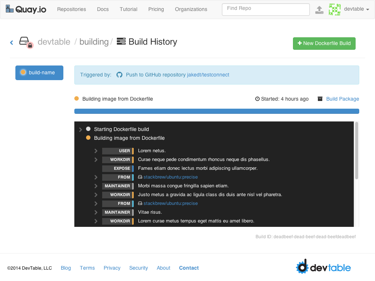Click the Build History list icon
This screenshot has width=375, height=281.
[121, 41]
